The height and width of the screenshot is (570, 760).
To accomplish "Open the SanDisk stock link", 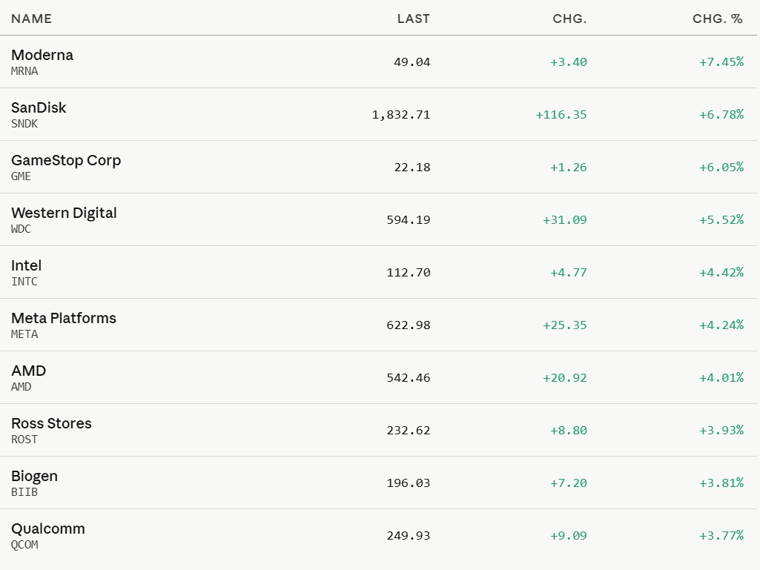I will tap(39, 107).
